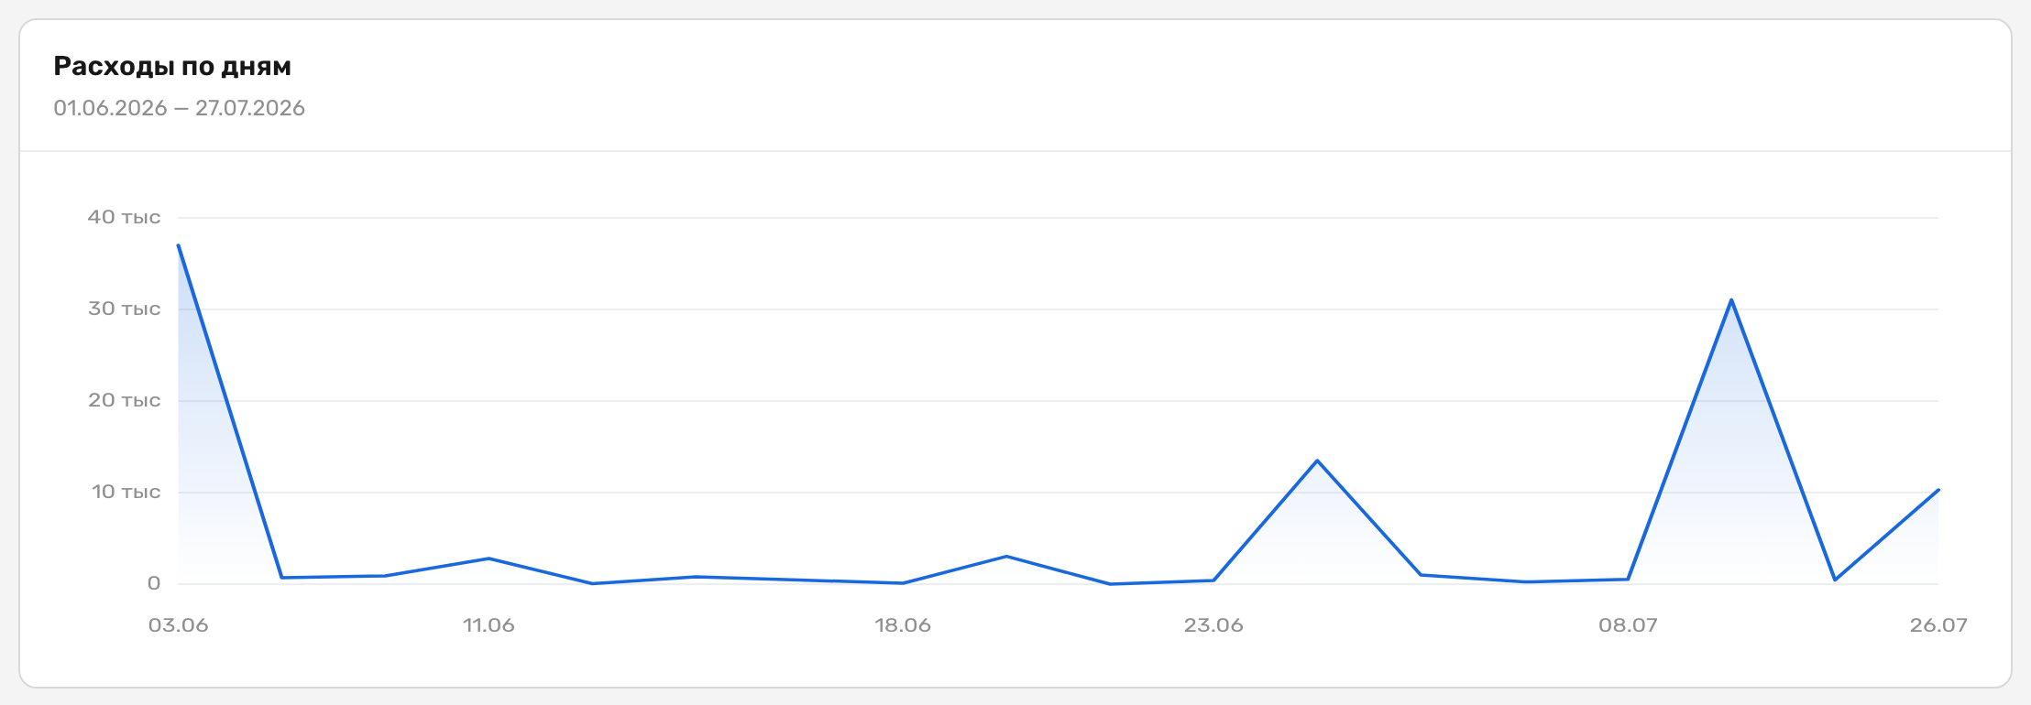The width and height of the screenshot is (2031, 705).
Task: Click the mid-chart peak after 23.06
Action: tap(1317, 461)
